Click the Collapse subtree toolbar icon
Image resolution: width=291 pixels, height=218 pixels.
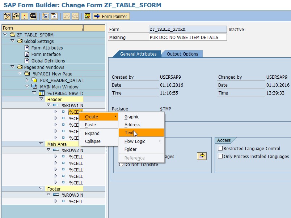(x=54, y=16)
